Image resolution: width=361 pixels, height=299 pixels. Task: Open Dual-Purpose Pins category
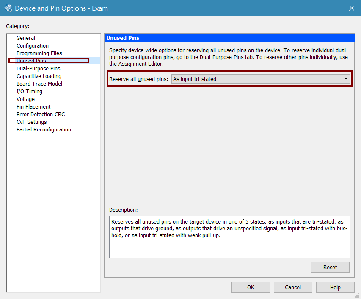coord(38,69)
